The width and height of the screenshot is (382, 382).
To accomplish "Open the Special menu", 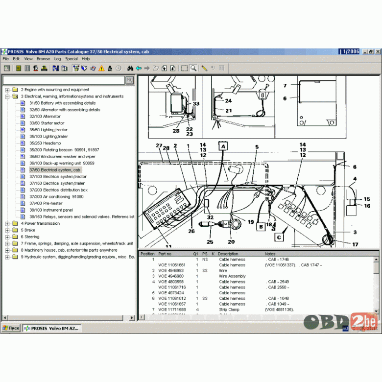I will (x=72, y=59).
